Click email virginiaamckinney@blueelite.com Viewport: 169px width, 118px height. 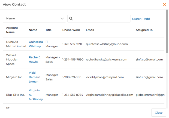[x=110, y=95]
